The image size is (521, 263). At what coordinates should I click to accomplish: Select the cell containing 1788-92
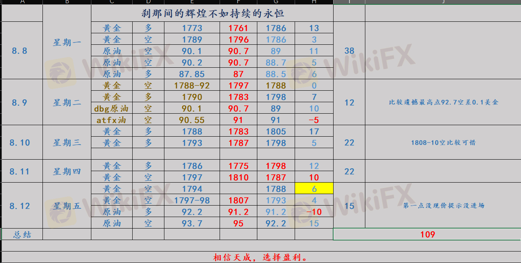192,86
